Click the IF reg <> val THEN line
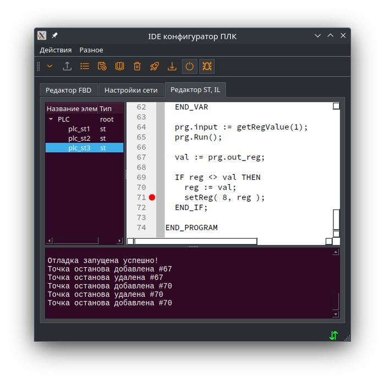The image size is (385, 382). click(218, 178)
